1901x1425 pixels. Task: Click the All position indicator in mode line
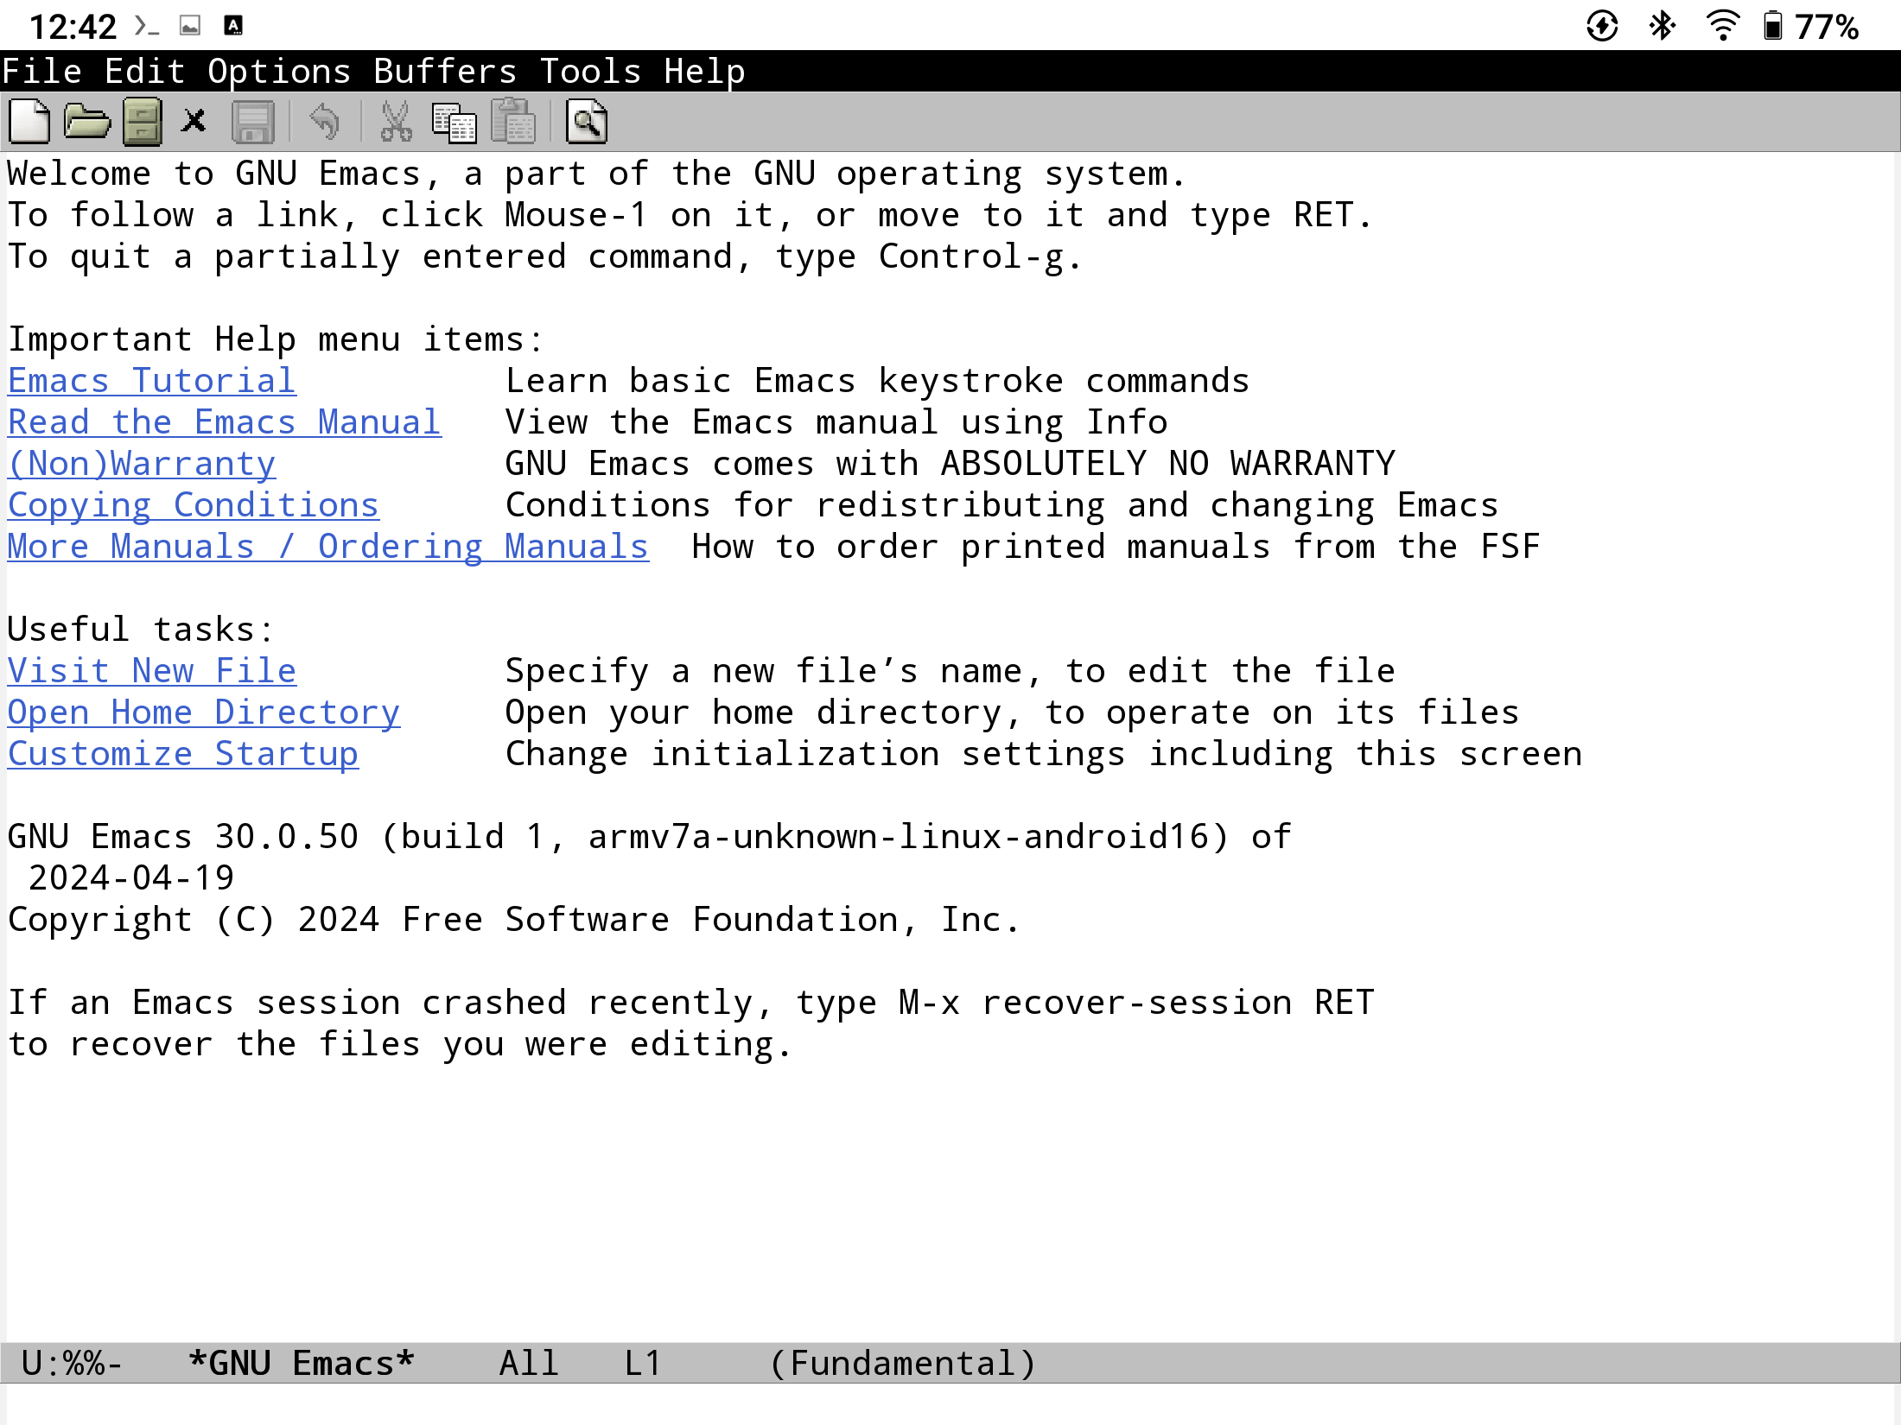pos(530,1364)
